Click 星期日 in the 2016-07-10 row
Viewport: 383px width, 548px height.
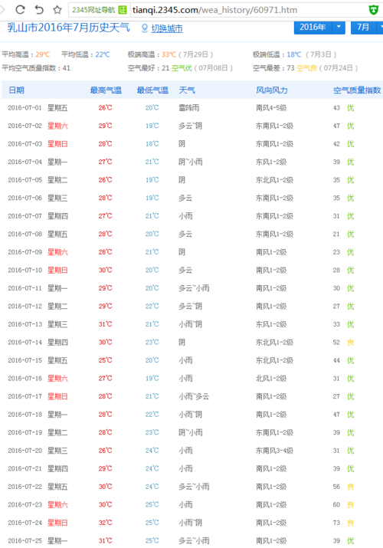pos(57,270)
